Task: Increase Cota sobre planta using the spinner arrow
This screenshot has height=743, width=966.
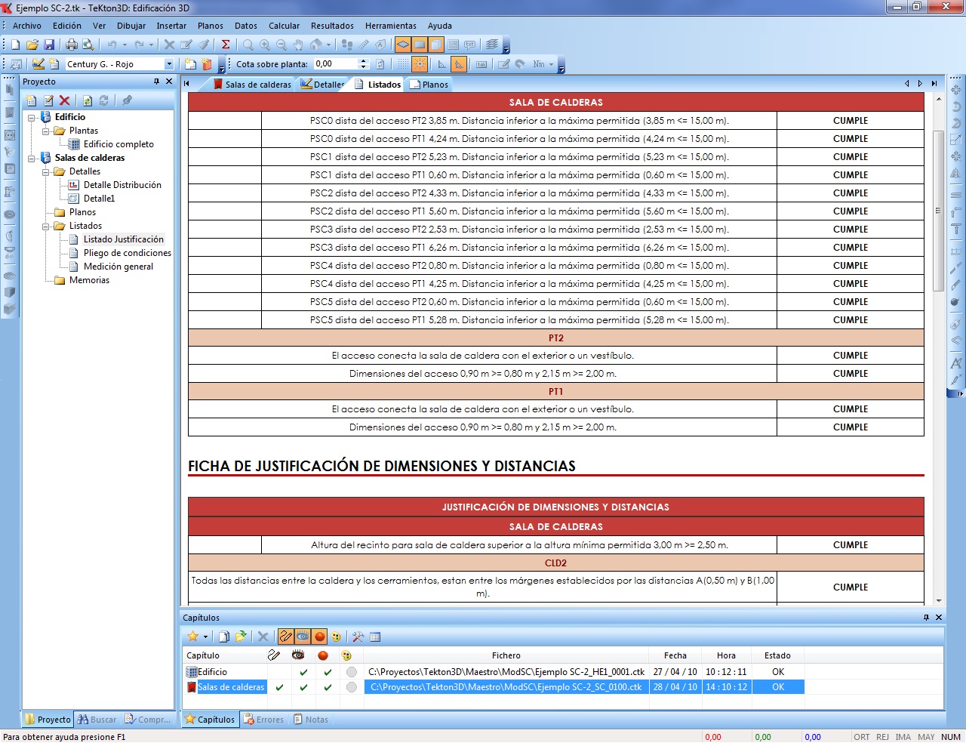Action: click(363, 61)
